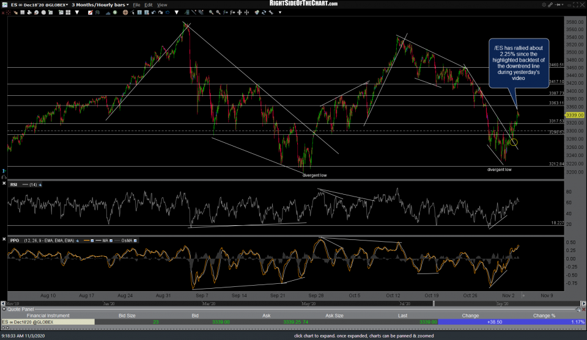Select the candlestick bar type icon
Image resolution: width=587 pixels, height=340 pixels.
point(97,12)
